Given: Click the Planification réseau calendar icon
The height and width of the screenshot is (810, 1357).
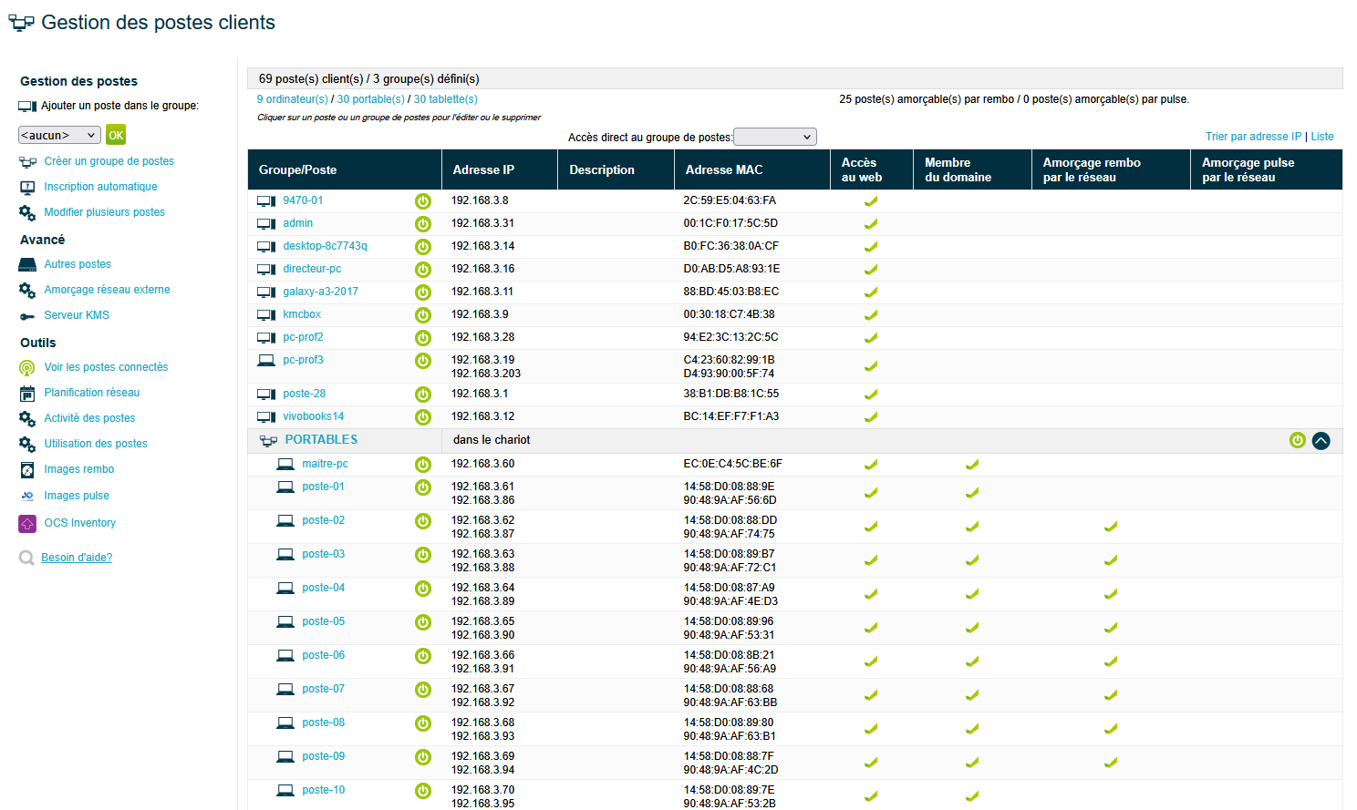Looking at the screenshot, I should [x=27, y=394].
